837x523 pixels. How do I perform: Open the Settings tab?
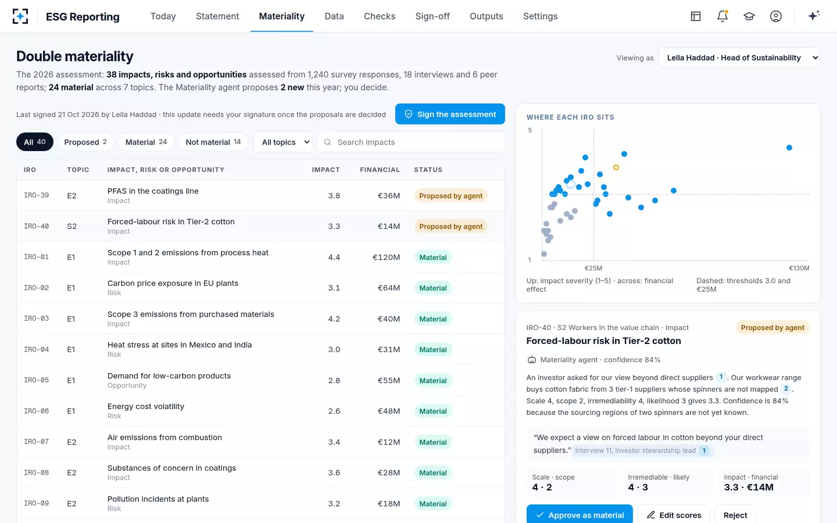click(x=541, y=16)
